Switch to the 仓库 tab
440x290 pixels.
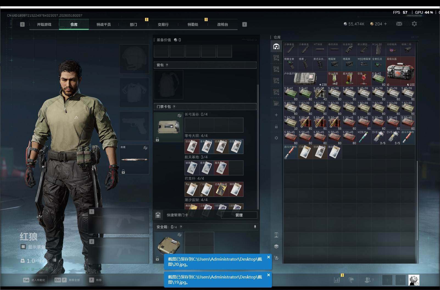pyautogui.click(x=74, y=24)
